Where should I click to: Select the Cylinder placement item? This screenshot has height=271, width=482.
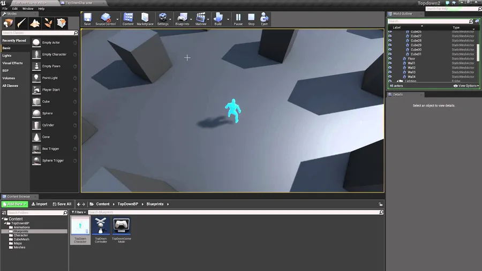(x=54, y=125)
